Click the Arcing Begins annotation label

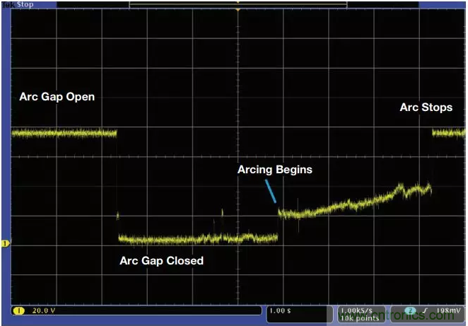click(x=274, y=170)
